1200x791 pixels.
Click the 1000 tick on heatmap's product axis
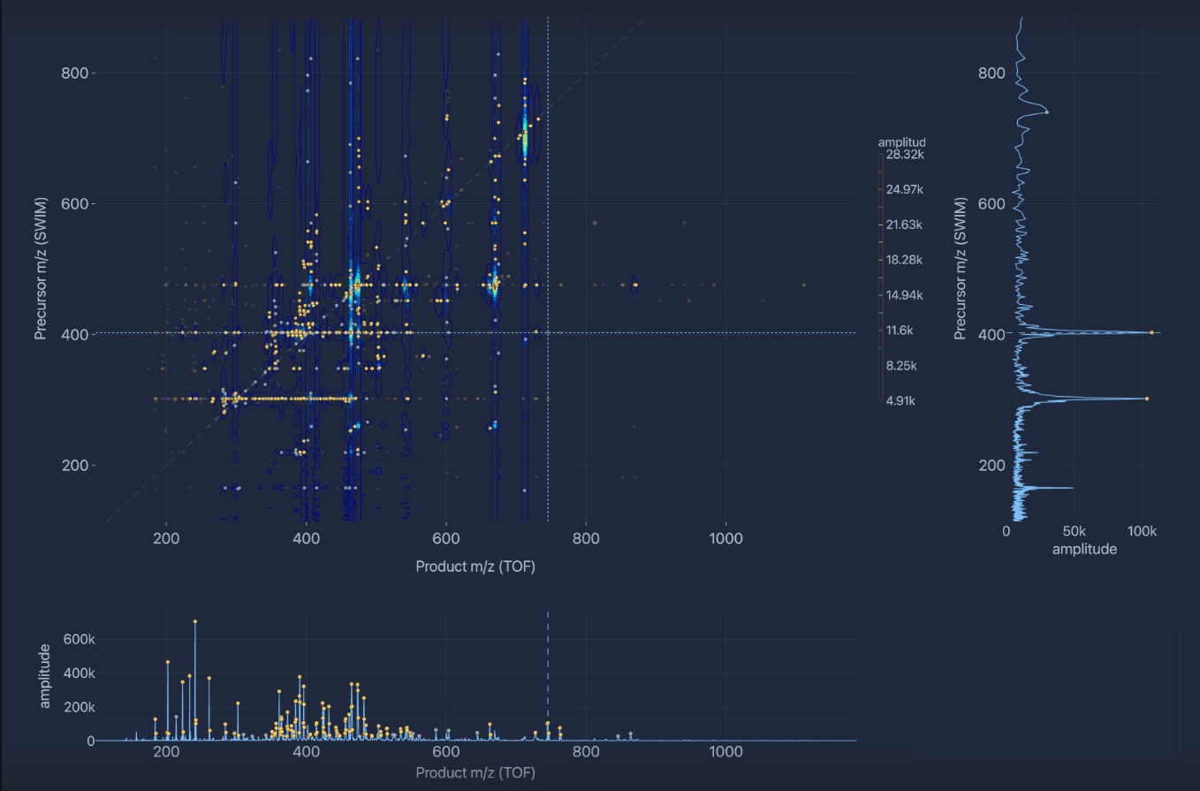pyautogui.click(x=725, y=538)
